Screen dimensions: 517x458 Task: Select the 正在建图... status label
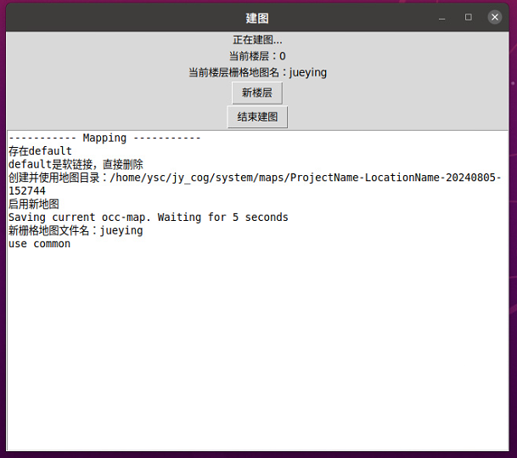pyautogui.click(x=257, y=40)
